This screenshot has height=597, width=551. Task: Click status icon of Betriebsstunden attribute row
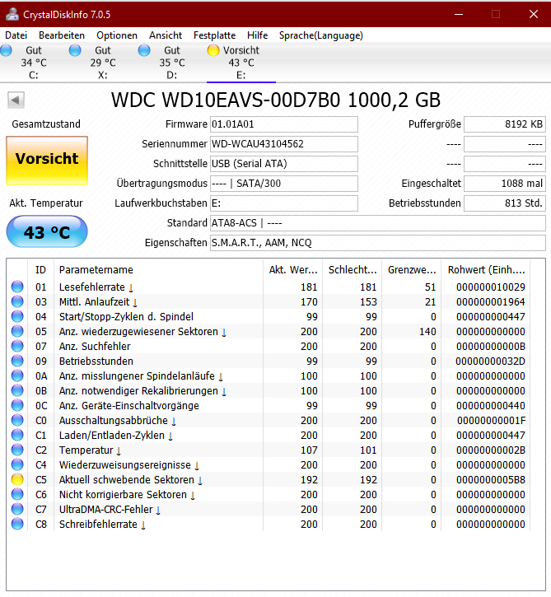[17, 361]
